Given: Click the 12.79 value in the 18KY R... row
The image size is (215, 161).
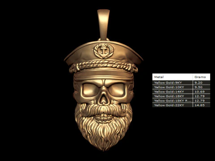Looking at the screenshot, I should tap(199, 101).
